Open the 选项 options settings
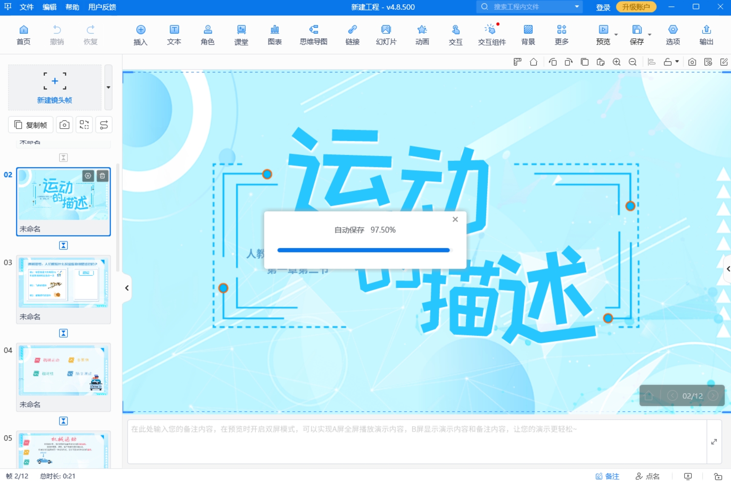 point(673,35)
